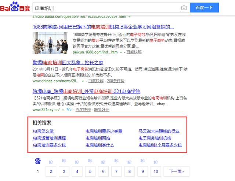
Task: Go to results page 3
Action: (64, 171)
